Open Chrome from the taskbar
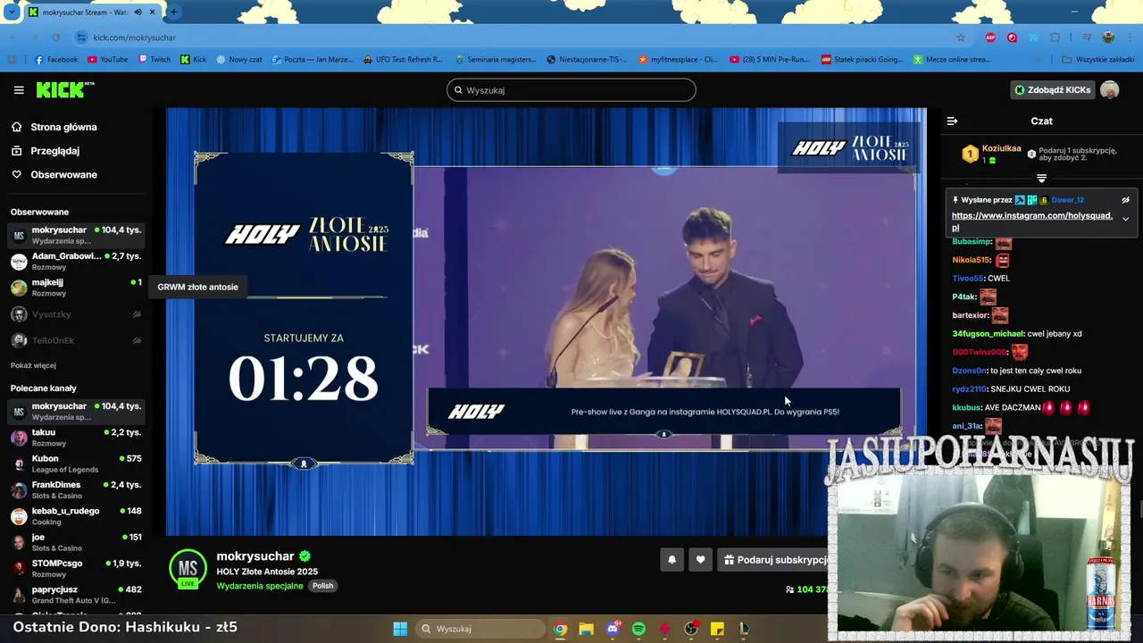 pos(560,629)
